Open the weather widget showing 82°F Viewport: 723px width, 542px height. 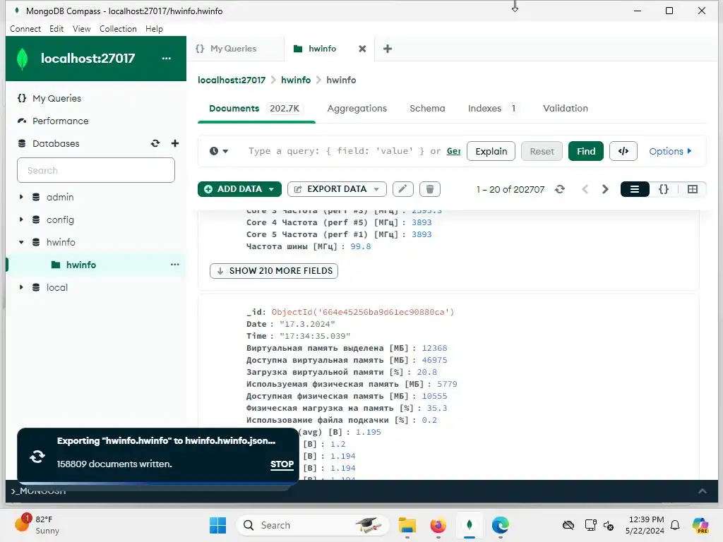point(37,524)
